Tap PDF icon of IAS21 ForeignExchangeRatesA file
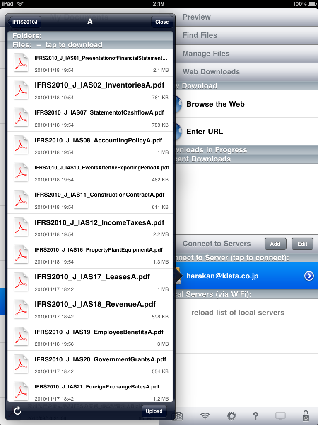 [21, 391]
